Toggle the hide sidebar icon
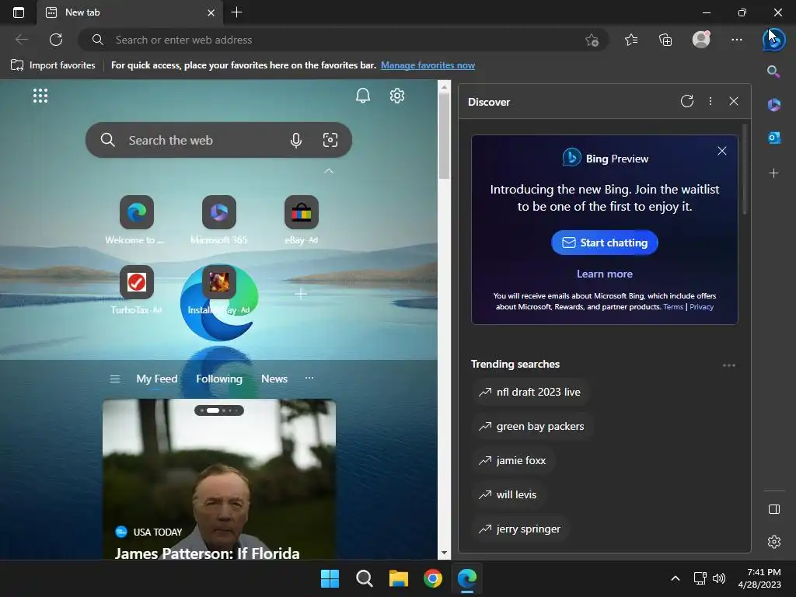Viewport: 796px width, 597px height. point(773,509)
